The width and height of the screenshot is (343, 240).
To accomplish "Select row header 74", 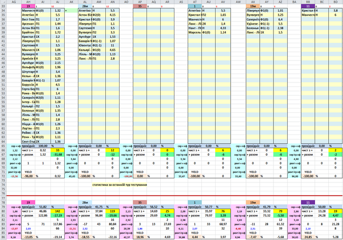I will [x=3, y=185].
